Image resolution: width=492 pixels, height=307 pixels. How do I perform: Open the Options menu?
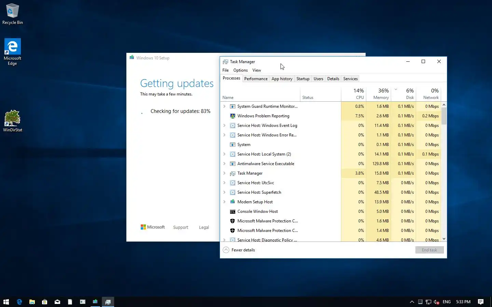241,70
